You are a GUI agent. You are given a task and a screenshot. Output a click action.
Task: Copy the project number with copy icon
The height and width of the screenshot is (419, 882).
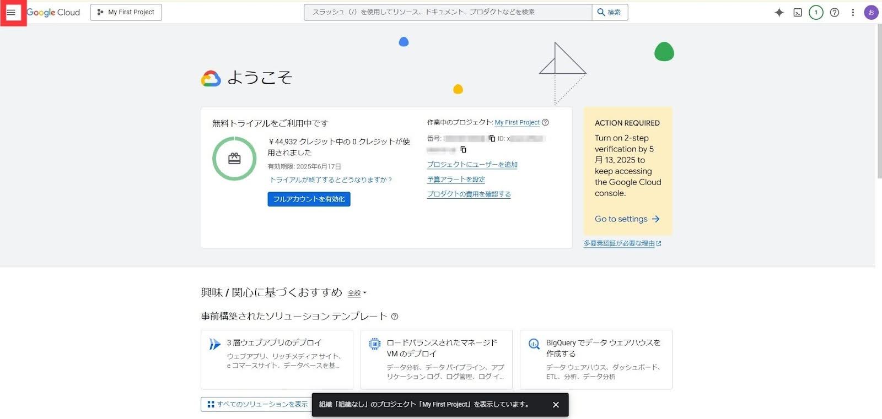[492, 139]
